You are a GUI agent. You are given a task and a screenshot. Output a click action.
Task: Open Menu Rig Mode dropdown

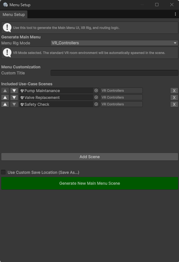[114, 43]
